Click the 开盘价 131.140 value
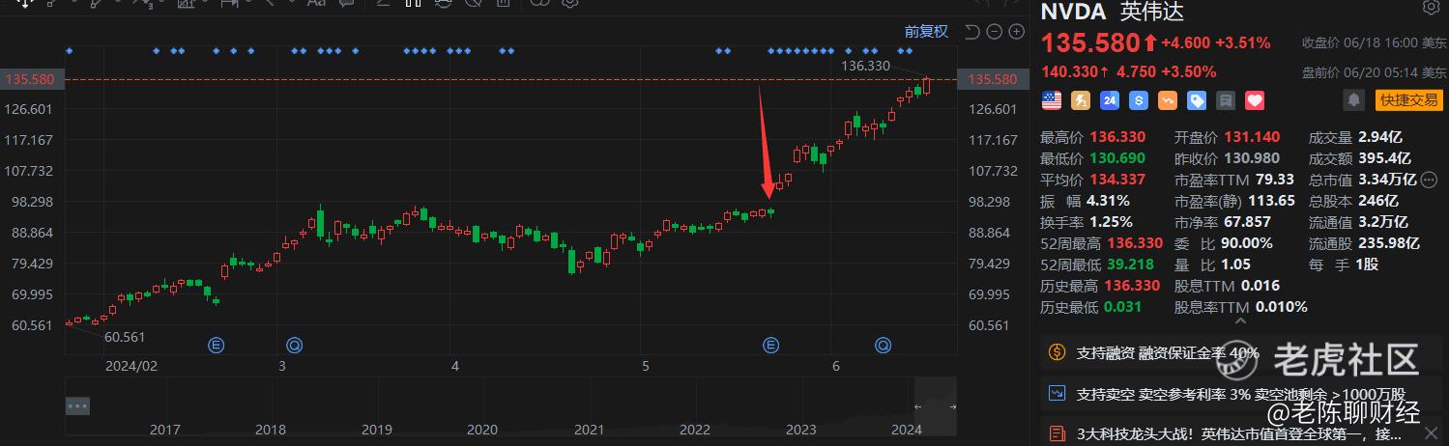The height and width of the screenshot is (446, 1449). click(x=1252, y=137)
